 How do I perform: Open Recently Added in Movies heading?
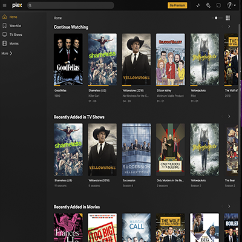(77, 207)
